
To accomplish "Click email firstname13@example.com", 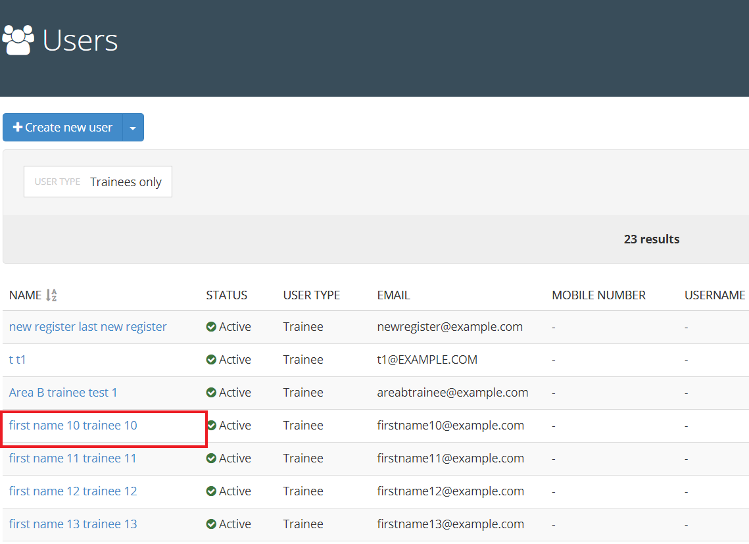I will pyautogui.click(x=450, y=524).
